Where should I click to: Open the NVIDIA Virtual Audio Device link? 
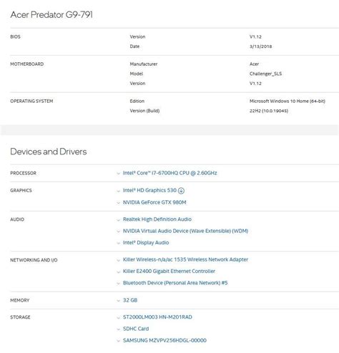coord(185,231)
